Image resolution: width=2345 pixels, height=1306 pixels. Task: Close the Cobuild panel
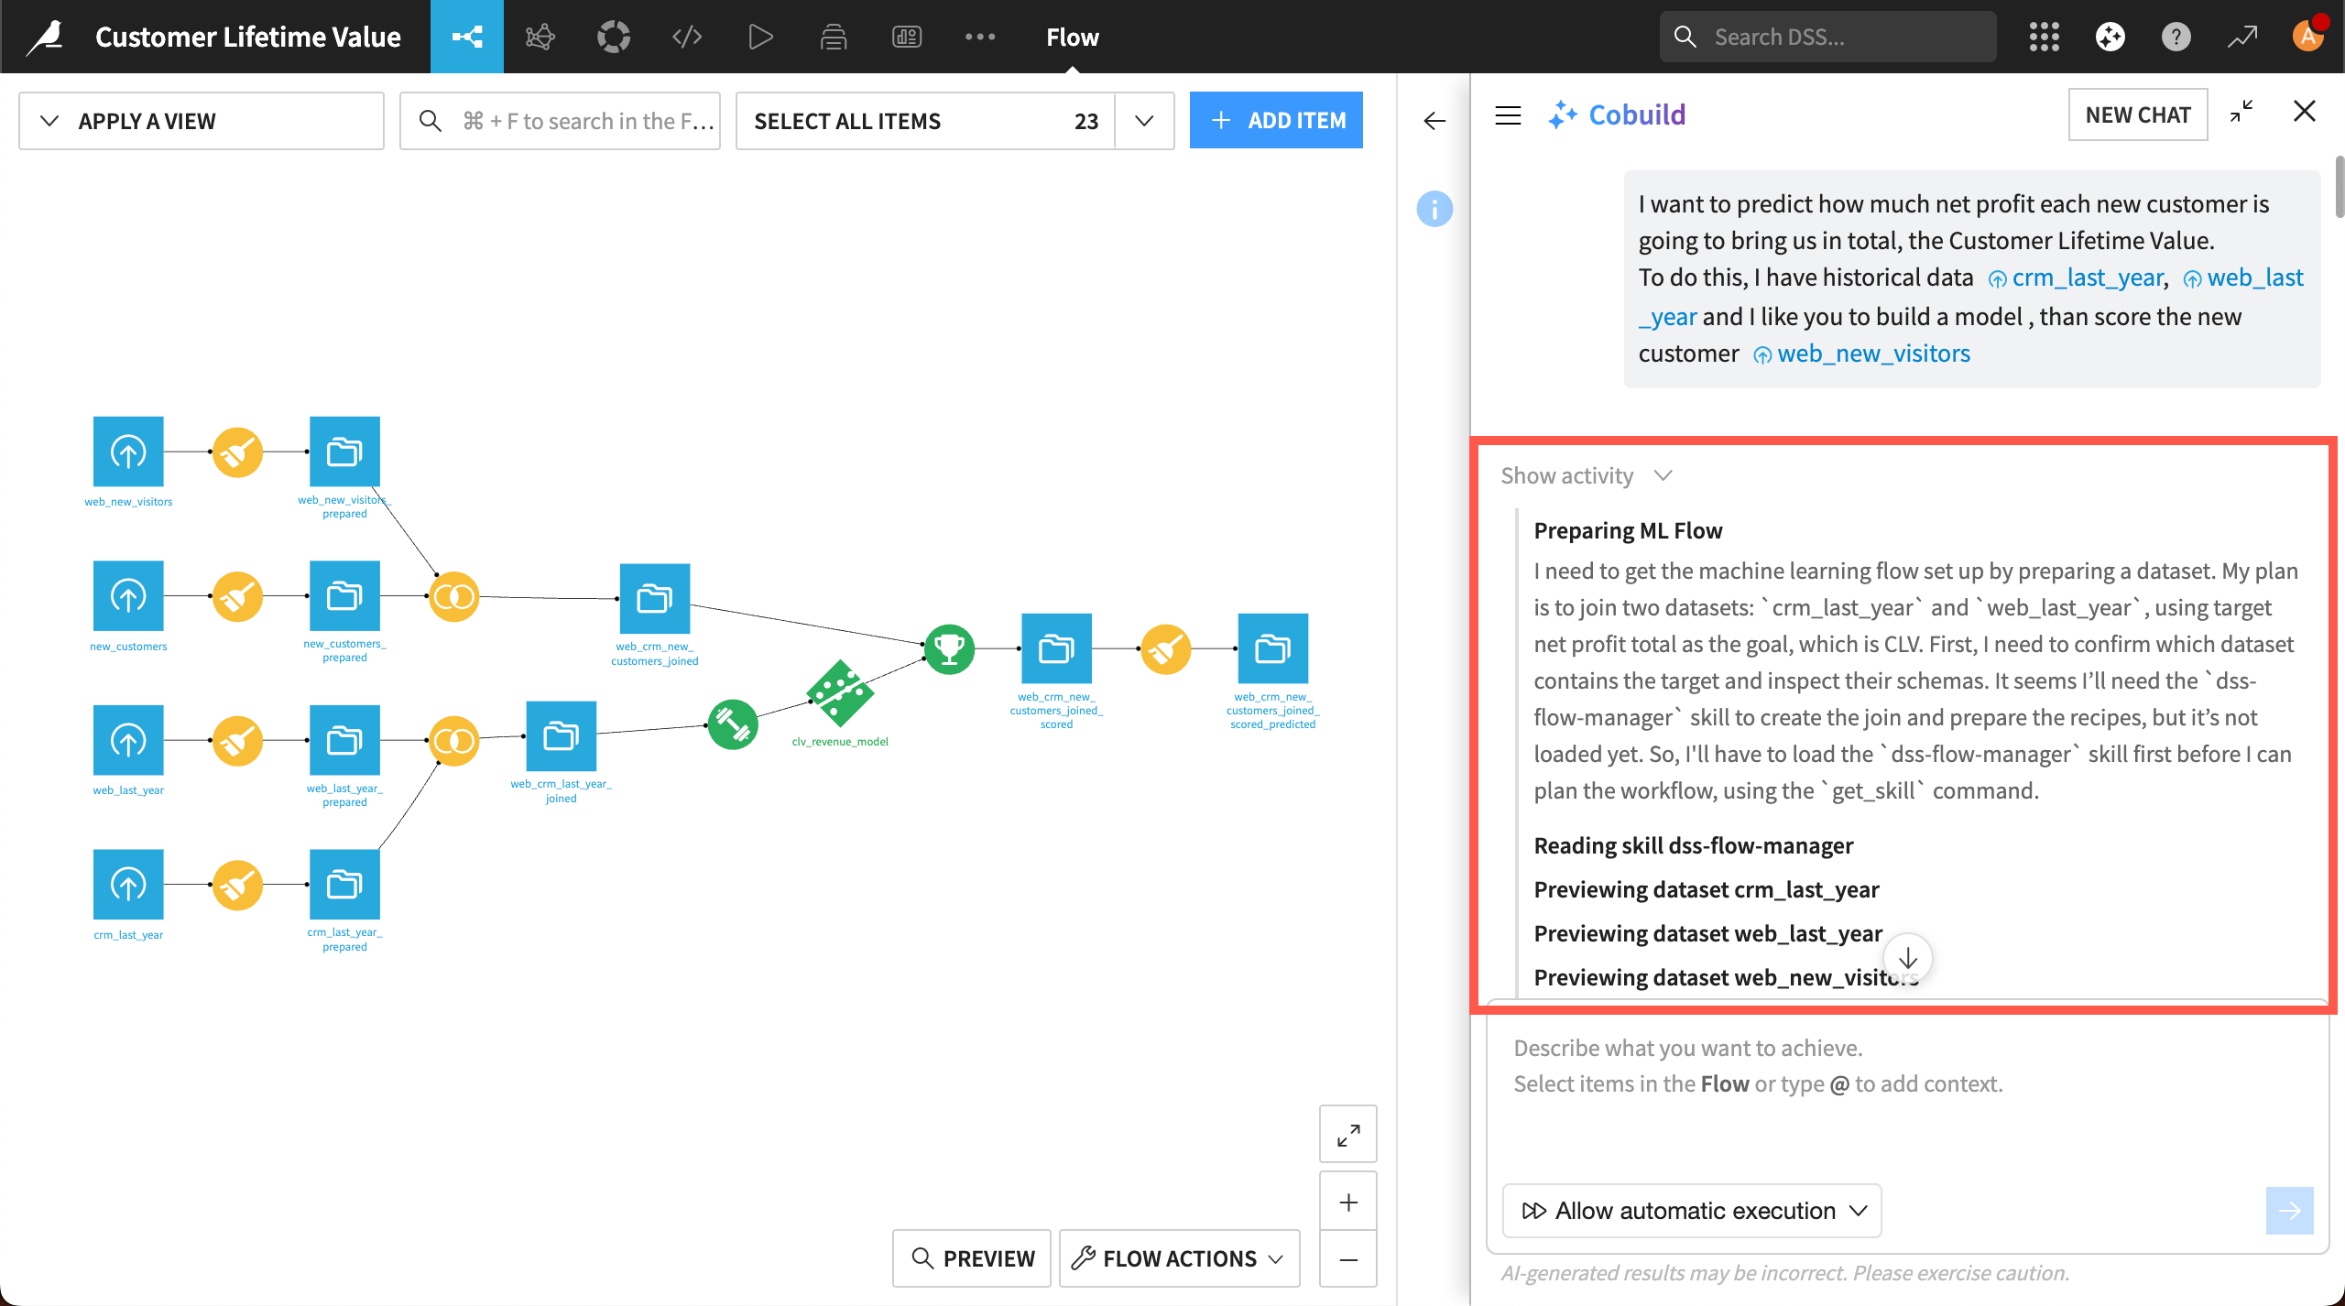2305,112
